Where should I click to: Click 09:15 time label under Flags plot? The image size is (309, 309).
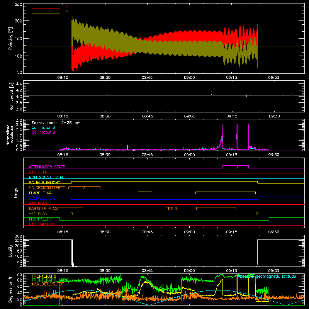(232, 232)
